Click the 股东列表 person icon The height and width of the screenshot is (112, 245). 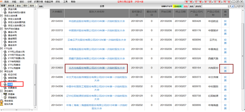1,104
